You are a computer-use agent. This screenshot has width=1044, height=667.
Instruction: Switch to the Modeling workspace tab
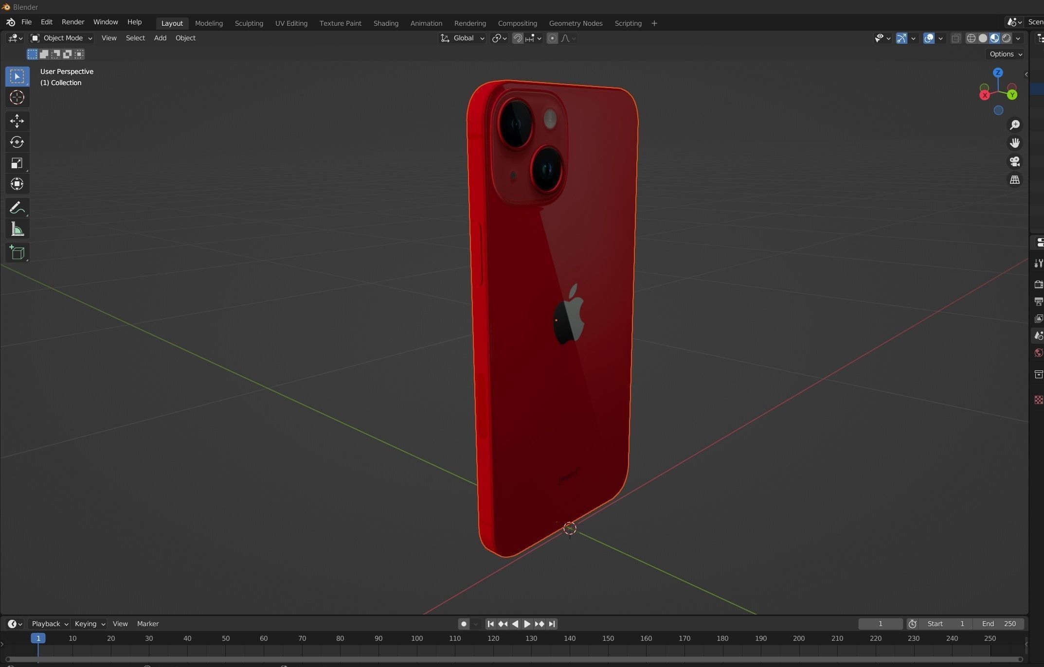(x=209, y=23)
